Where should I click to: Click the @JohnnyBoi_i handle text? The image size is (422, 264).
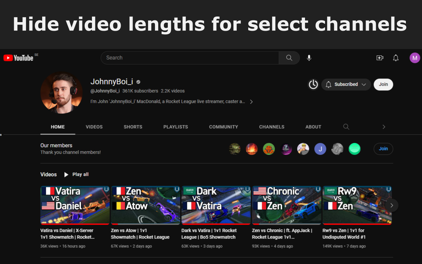105,91
